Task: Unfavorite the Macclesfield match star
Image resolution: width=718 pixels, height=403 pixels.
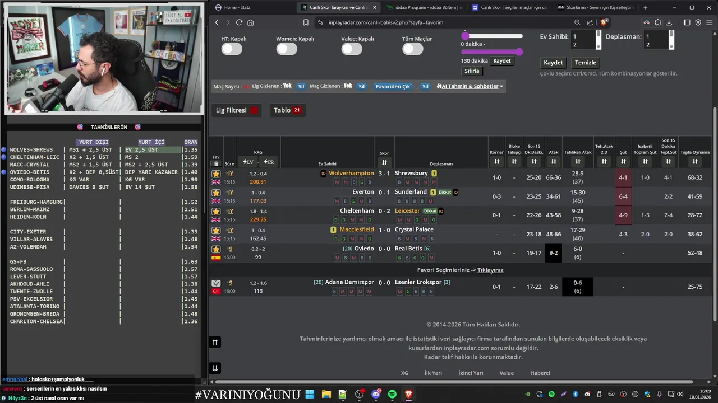Action: pyautogui.click(x=216, y=230)
